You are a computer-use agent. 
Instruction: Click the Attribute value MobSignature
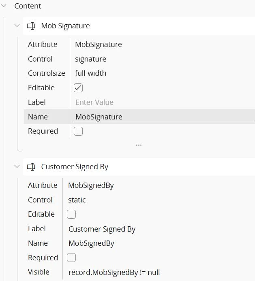[99, 45]
